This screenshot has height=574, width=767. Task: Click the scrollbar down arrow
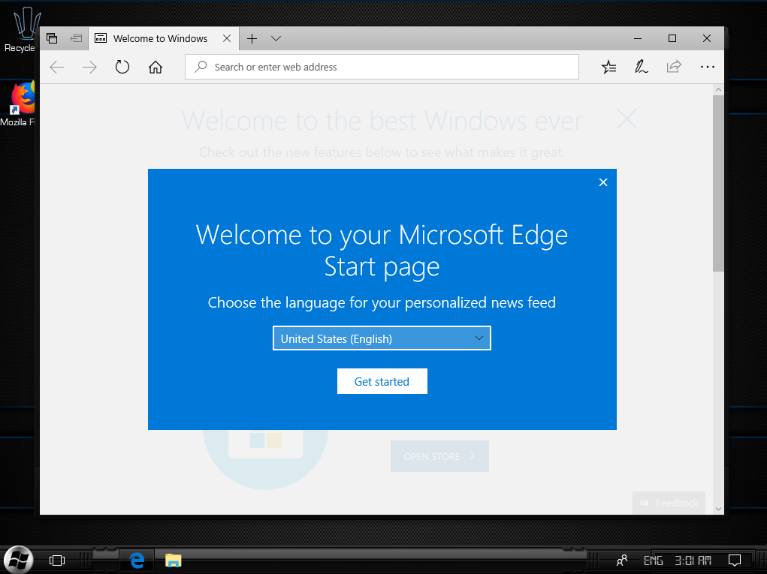(x=718, y=509)
